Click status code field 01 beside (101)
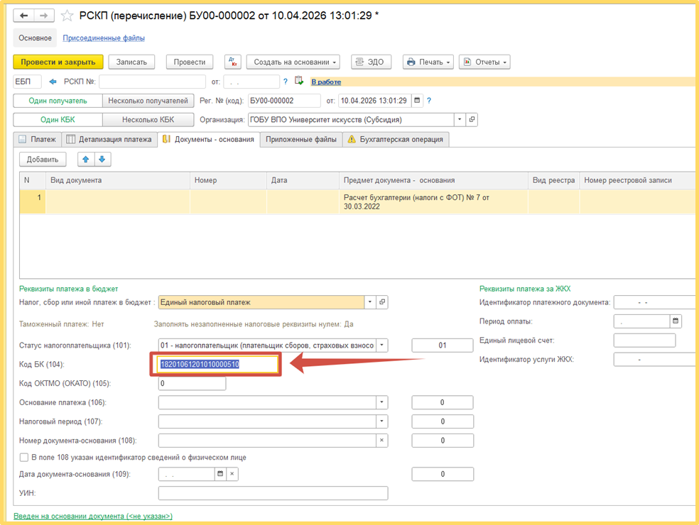 tap(443, 345)
